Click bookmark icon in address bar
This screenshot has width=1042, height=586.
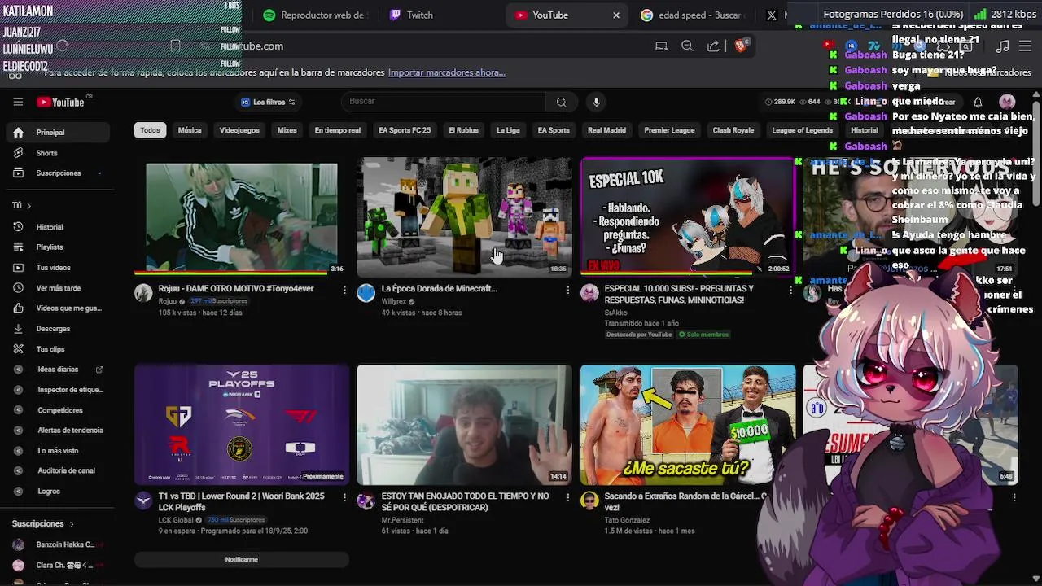pos(175,46)
